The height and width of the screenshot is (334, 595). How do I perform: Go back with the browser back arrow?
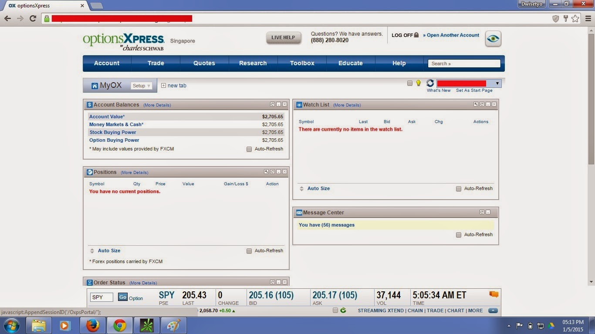[7, 18]
